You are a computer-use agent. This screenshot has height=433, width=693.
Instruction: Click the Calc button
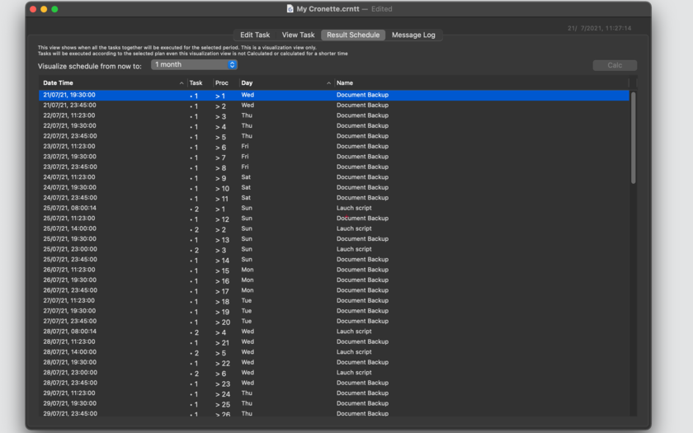[x=615, y=65]
